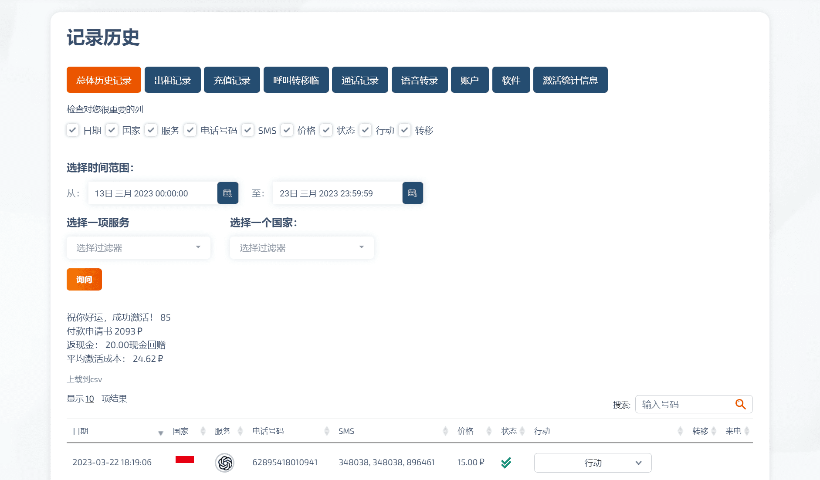820x480 pixels.
Task: Open the 激活统计信息 tab
Action: tap(570, 80)
